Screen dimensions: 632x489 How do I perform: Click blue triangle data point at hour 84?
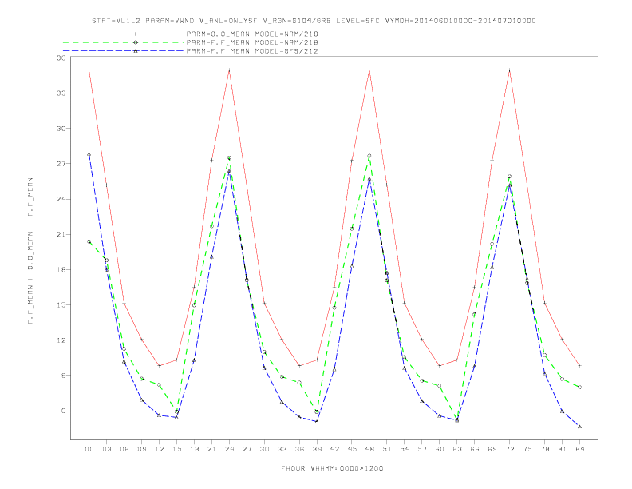[x=579, y=427]
